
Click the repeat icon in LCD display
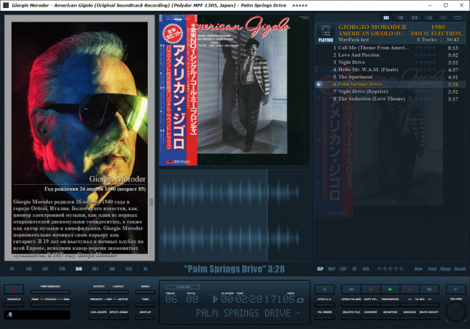(x=300, y=299)
